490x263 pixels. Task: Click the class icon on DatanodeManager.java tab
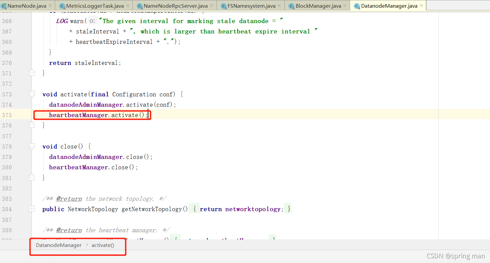pos(357,6)
